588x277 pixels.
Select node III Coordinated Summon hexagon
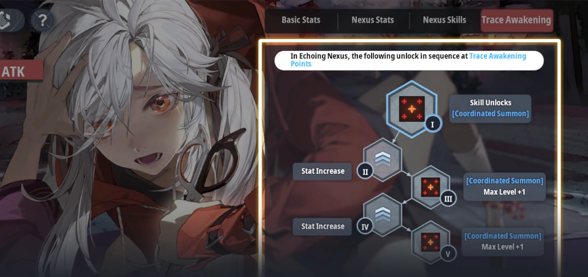[x=430, y=187]
